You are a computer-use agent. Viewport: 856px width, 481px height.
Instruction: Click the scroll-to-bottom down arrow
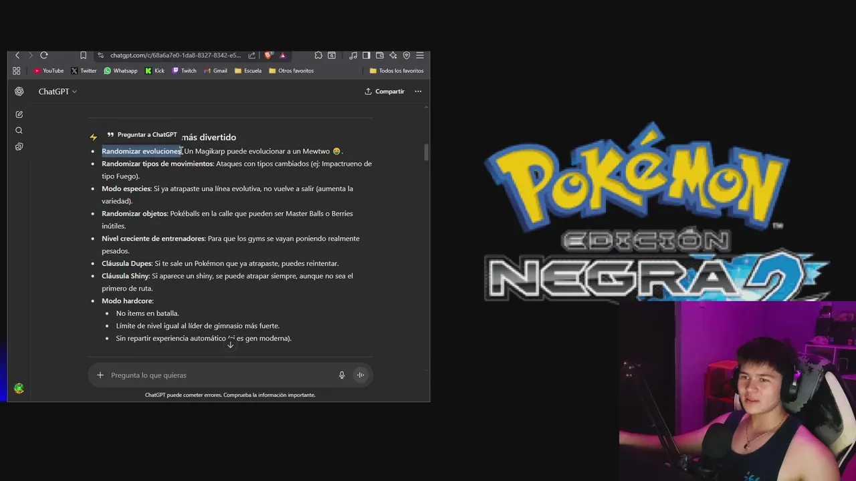pyautogui.click(x=230, y=345)
